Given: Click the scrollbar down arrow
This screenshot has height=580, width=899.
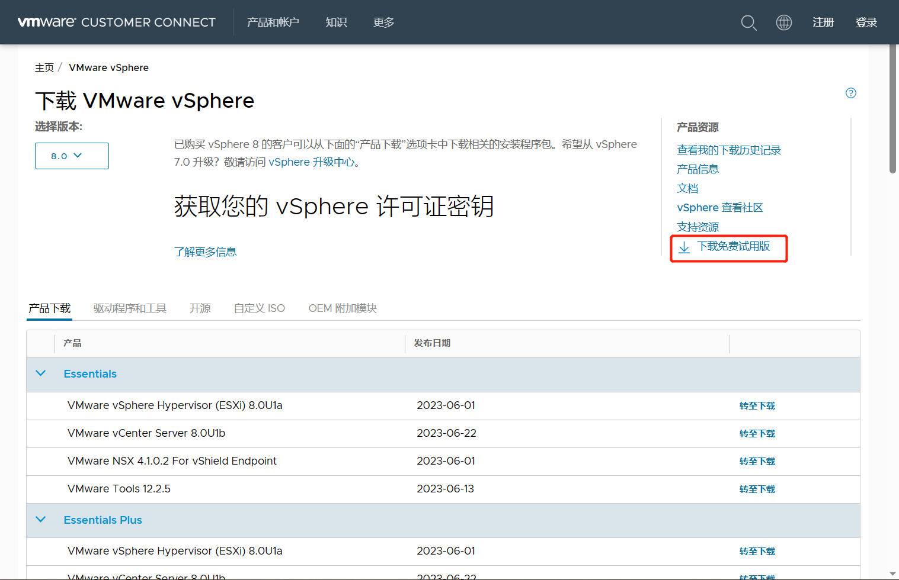Looking at the screenshot, I should (x=893, y=573).
